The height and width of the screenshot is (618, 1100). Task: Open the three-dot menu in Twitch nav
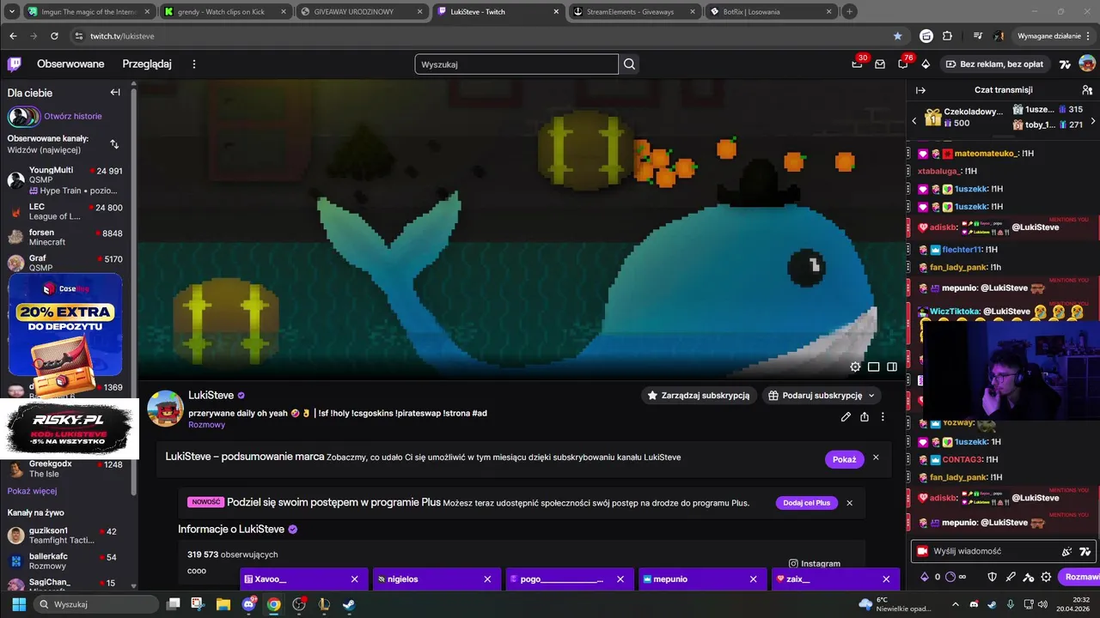tap(194, 64)
